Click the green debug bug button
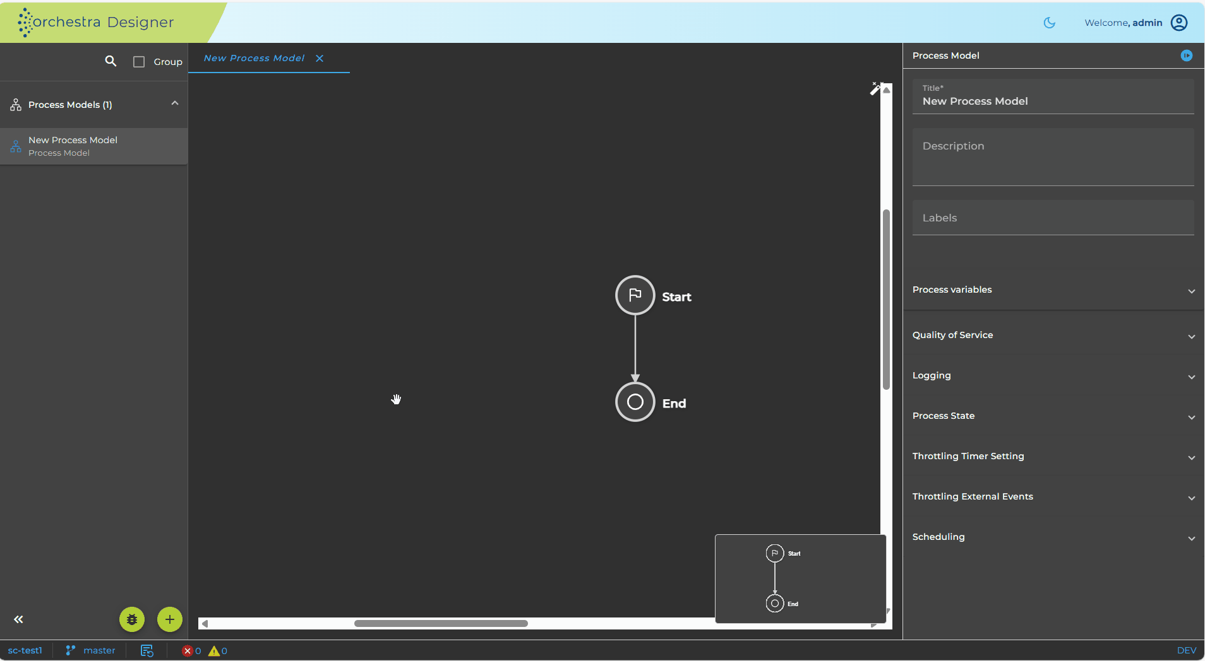 click(x=132, y=619)
